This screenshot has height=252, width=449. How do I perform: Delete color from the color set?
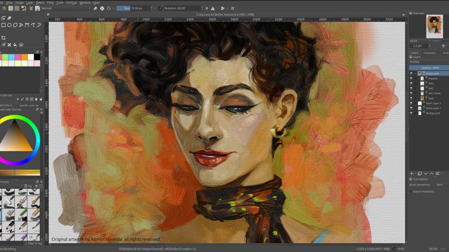(x=36, y=99)
